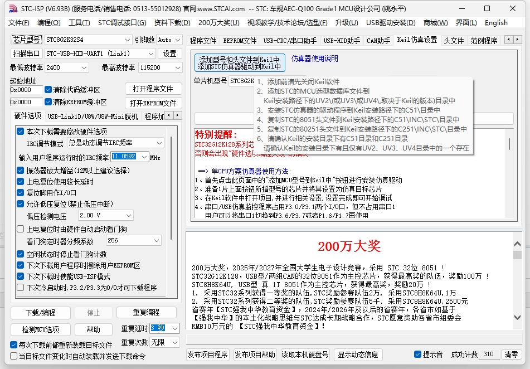Click the Keil instructions text scrollbar
This screenshot has height=369, width=530.
(509, 144)
